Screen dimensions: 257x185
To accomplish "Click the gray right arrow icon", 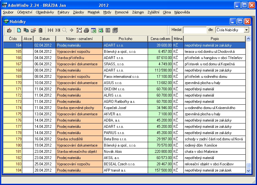I will [x=71, y=30].
